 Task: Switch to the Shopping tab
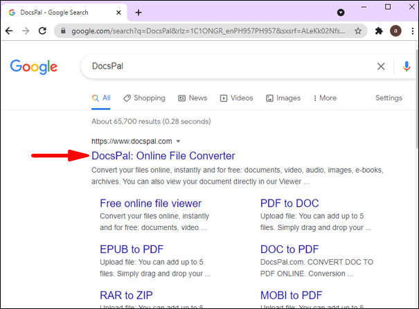pos(144,98)
